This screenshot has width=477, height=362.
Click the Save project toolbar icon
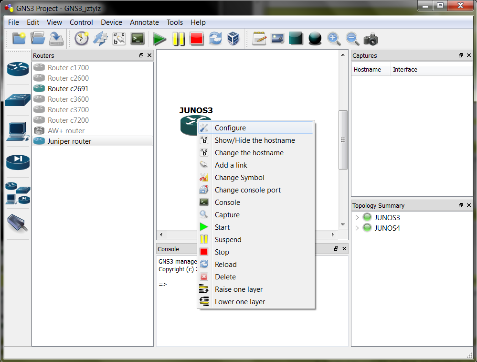[x=56, y=39]
